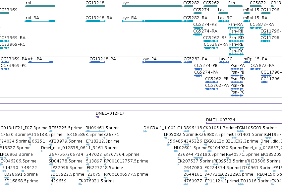Click the CG5274 gene label
282x186 pixels.
tap(201, 10)
